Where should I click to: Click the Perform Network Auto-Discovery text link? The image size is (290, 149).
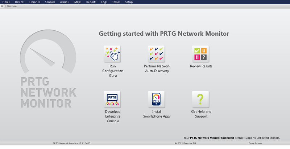point(157,68)
